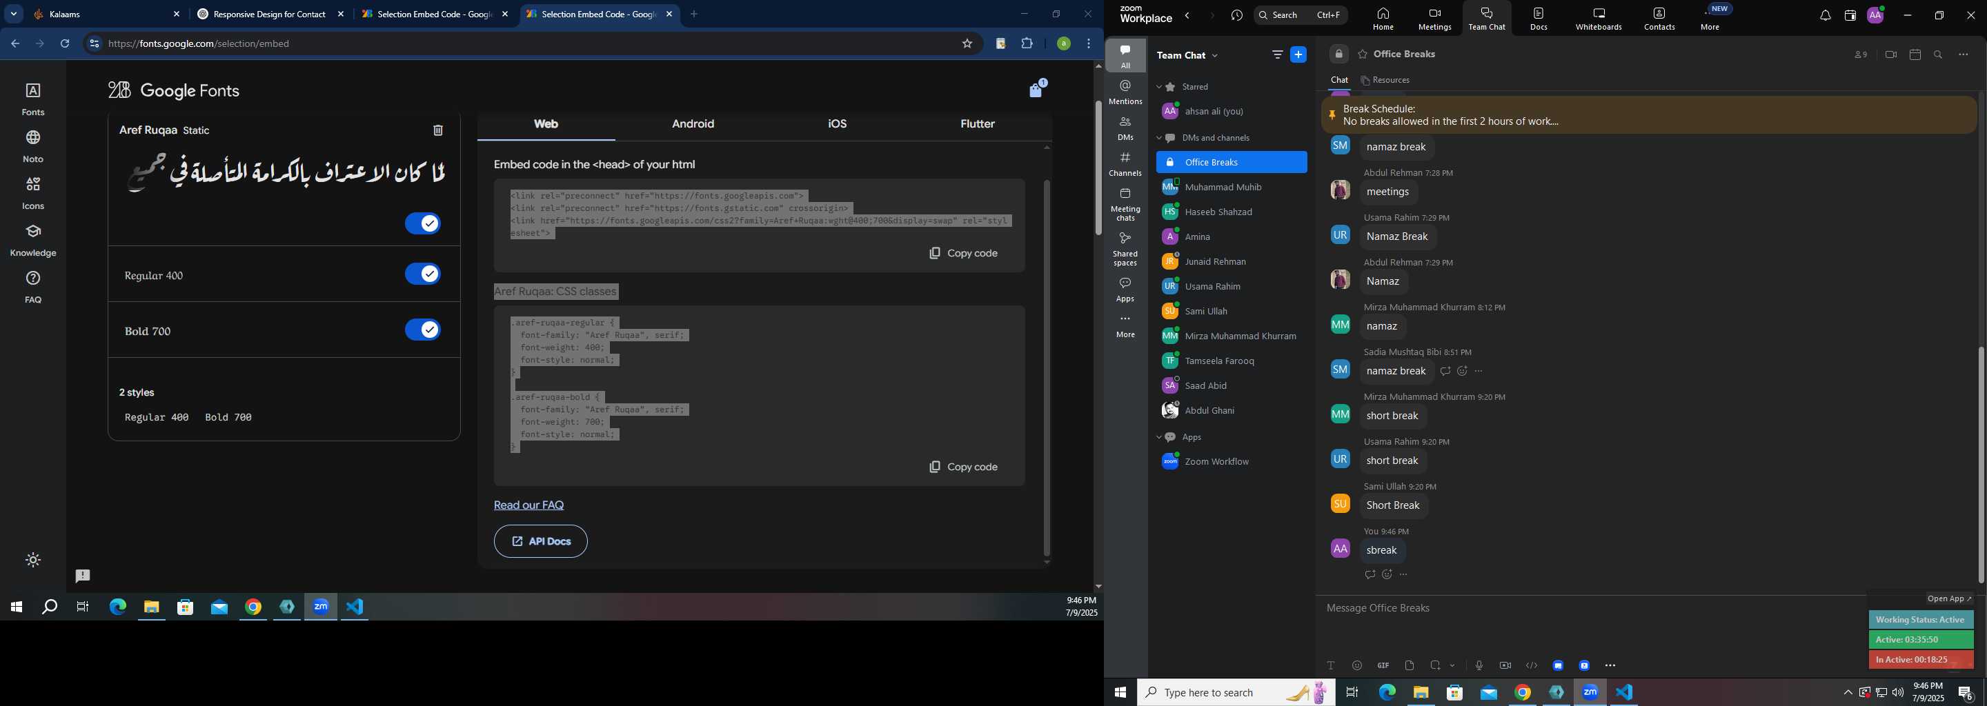Open Chrome tab search dropdown
Screen dimensions: 1987x706
pos(14,14)
